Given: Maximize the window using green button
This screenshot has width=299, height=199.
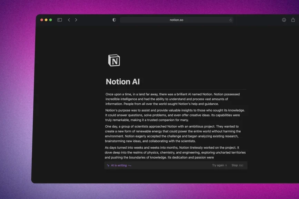Looking at the screenshot, I should [51, 20].
